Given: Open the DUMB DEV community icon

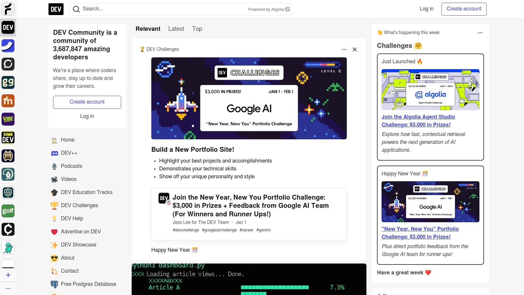Looking at the screenshot, I should (x=8, y=138).
